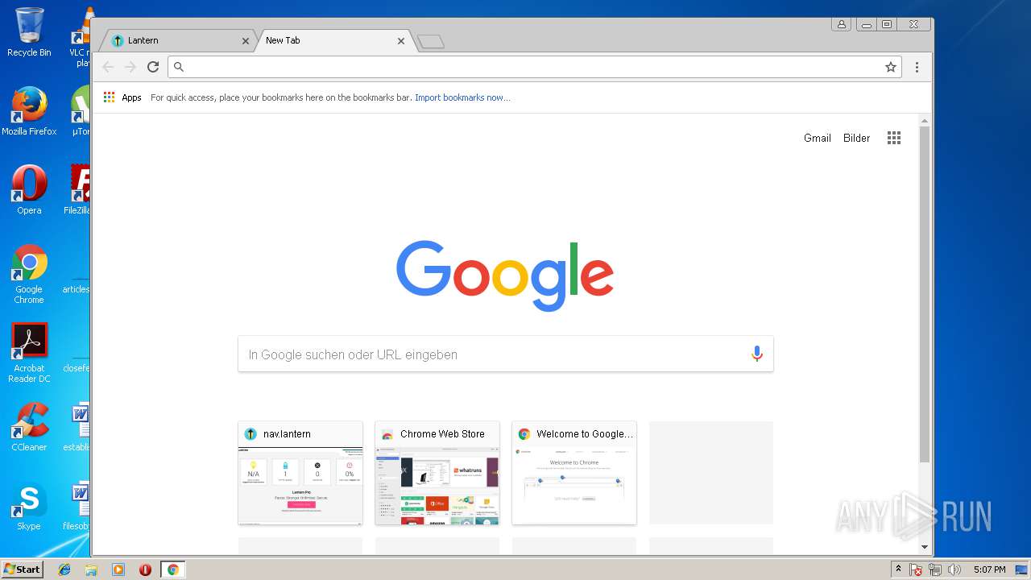Select the Acrobat Reader DC icon
The height and width of the screenshot is (580, 1031).
[x=29, y=353]
